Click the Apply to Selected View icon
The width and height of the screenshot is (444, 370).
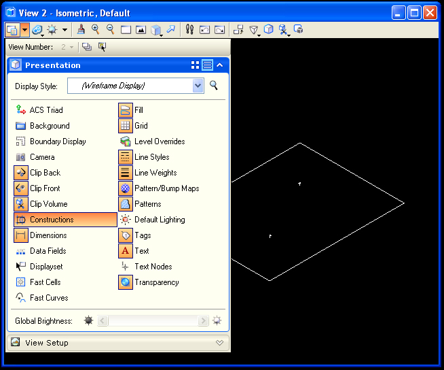(102, 47)
